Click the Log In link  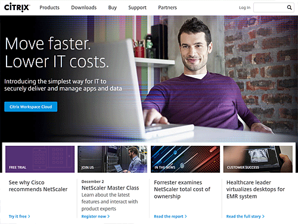pyautogui.click(x=244, y=8)
